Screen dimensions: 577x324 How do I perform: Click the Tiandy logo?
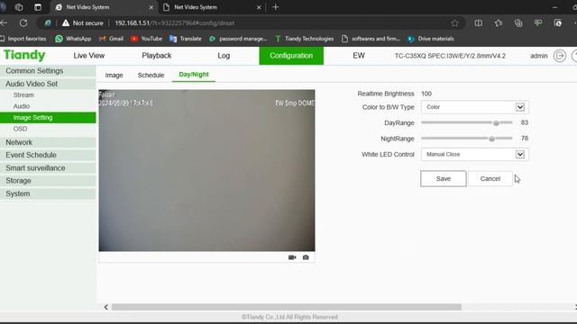click(24, 55)
